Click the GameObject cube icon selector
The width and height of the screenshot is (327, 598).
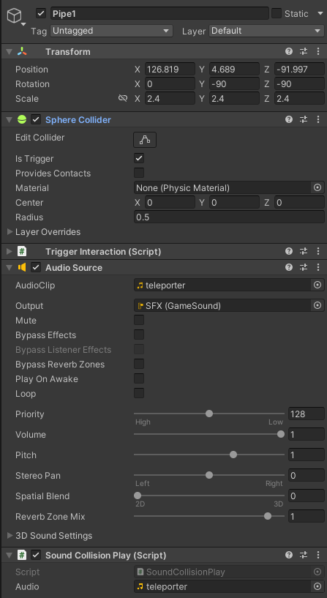tap(15, 16)
